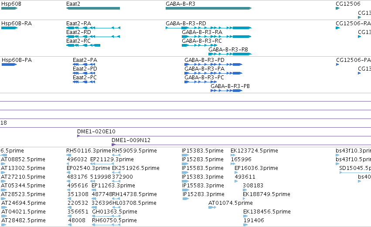Open the GABA-B-R3-RB transcript label
The image size is (371, 227).
(x=228, y=50)
